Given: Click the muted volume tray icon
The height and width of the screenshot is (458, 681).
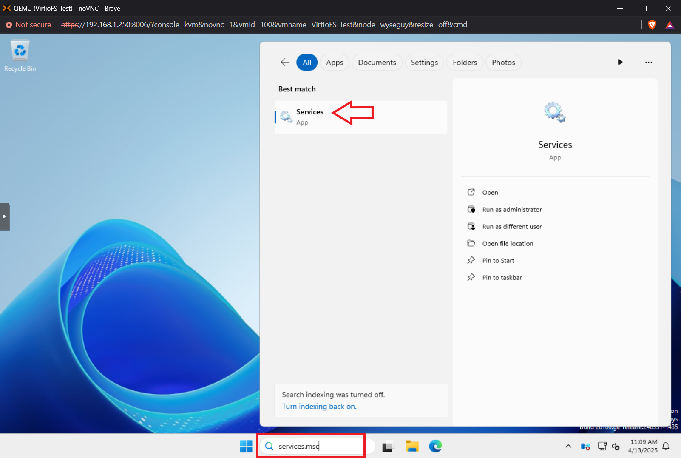Looking at the screenshot, I should pyautogui.click(x=616, y=446).
